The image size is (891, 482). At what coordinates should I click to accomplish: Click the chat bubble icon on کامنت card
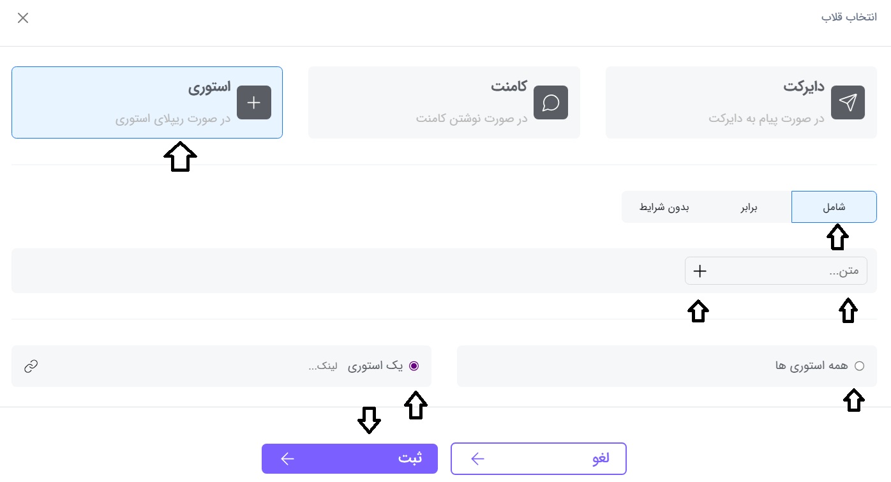pos(551,102)
